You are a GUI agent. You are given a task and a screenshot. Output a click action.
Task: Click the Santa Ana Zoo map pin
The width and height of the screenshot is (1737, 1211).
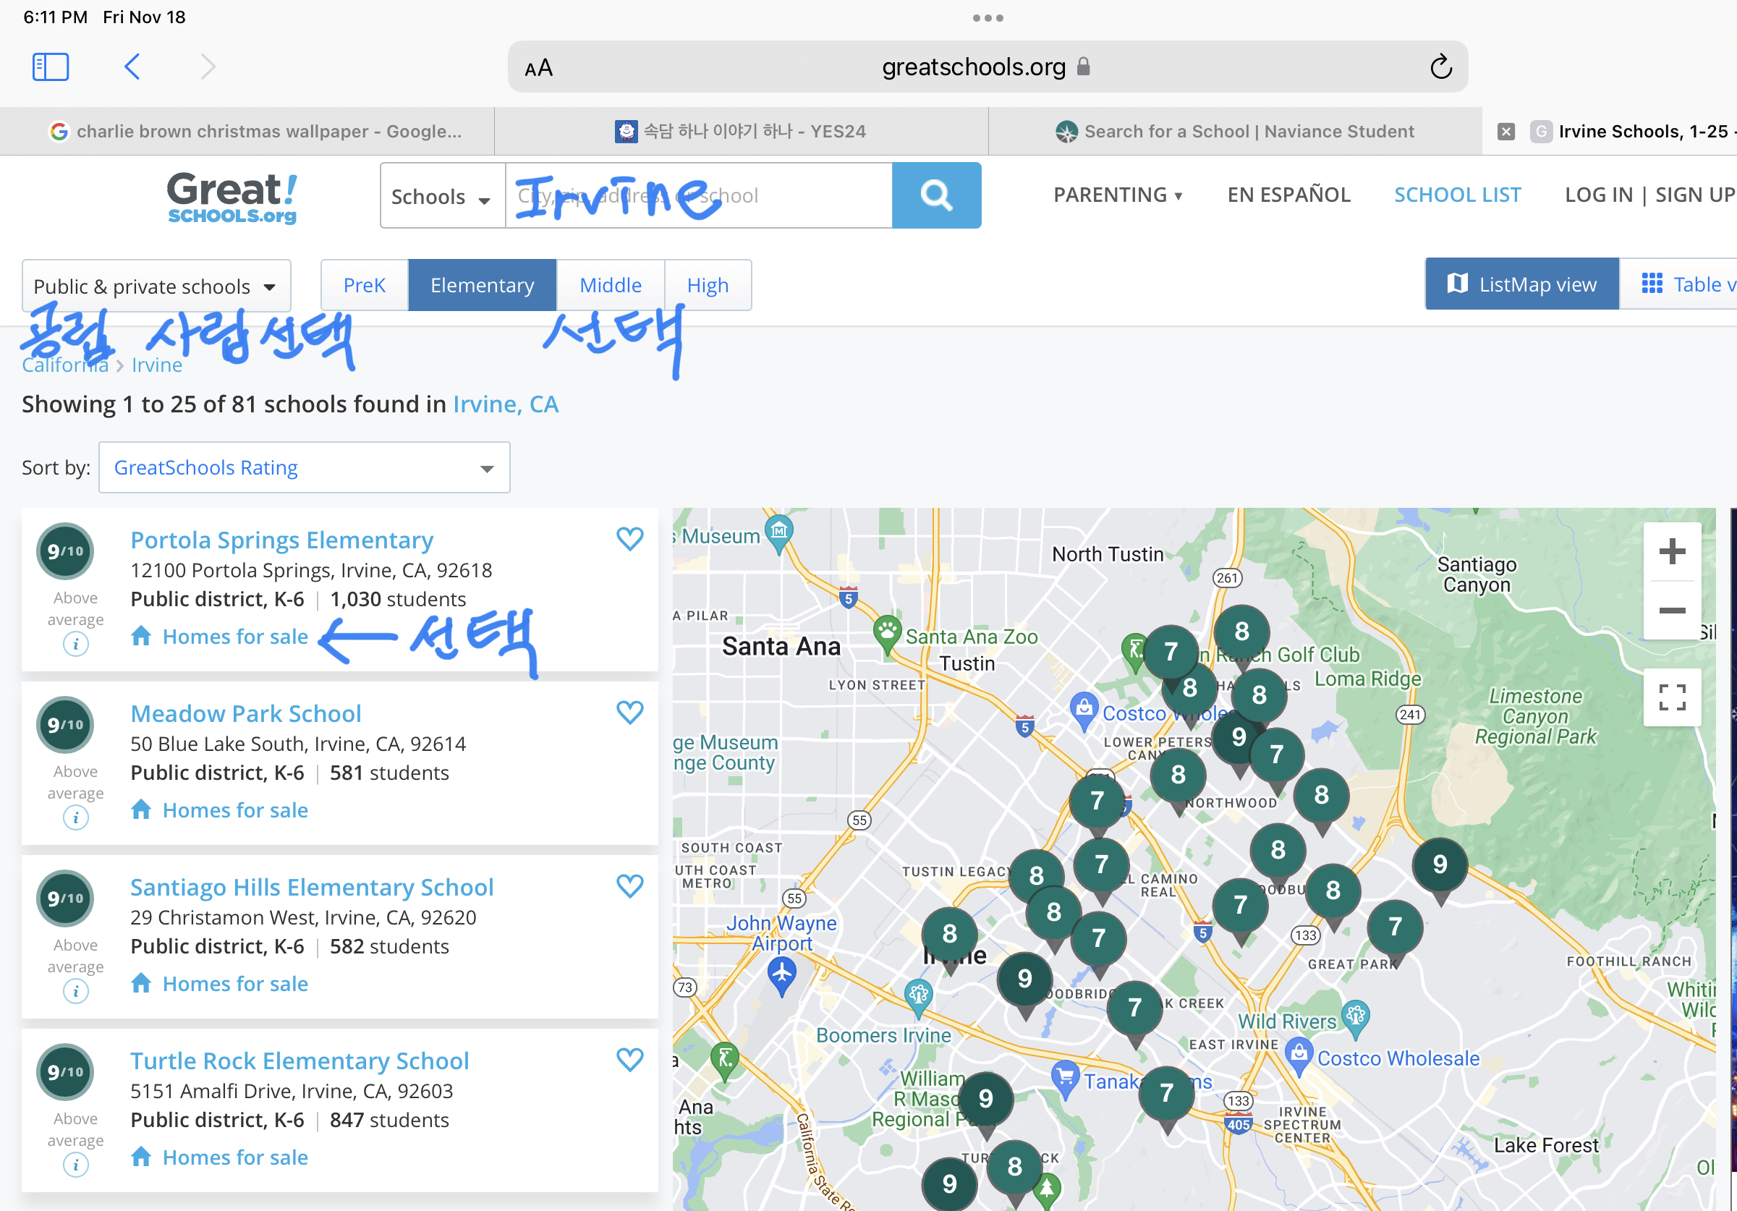887,634
